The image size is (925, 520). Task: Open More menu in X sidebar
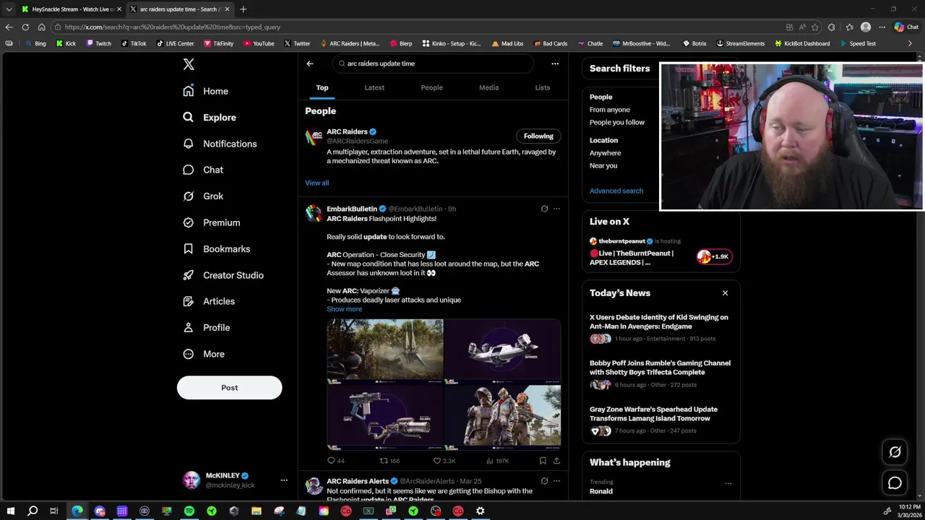(204, 354)
